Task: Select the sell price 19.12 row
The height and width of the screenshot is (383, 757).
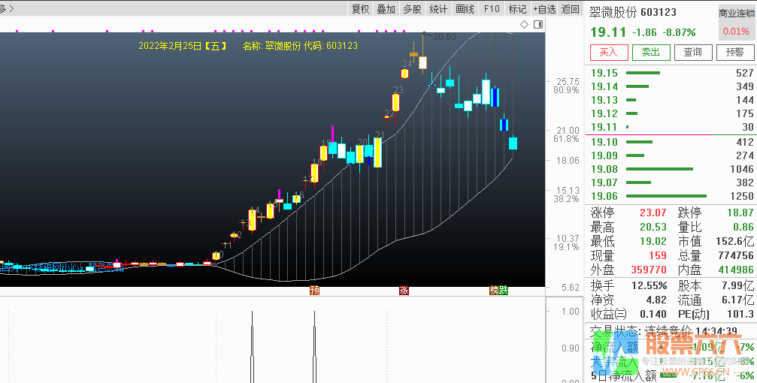Action: pyautogui.click(x=671, y=113)
